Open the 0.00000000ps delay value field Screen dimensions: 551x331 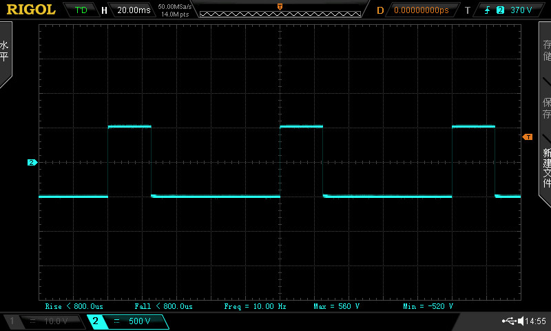tap(420, 10)
